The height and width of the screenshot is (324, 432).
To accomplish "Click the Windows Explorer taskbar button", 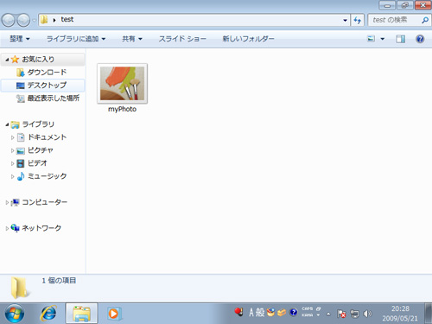I will coord(81,314).
